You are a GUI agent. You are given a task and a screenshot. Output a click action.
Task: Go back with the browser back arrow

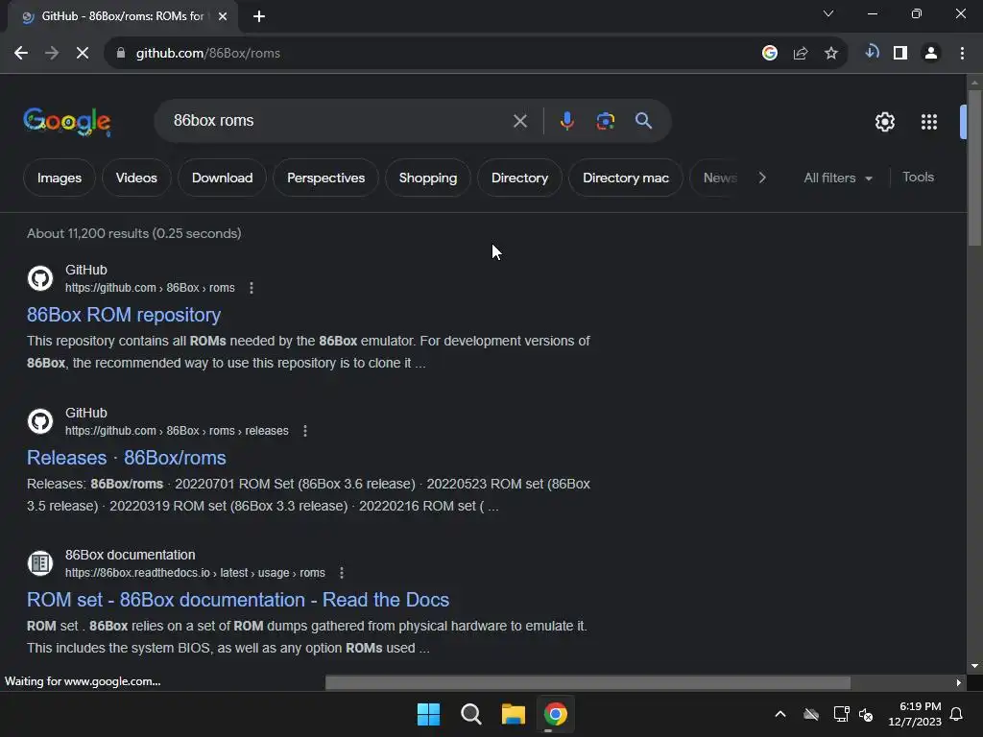(21, 54)
